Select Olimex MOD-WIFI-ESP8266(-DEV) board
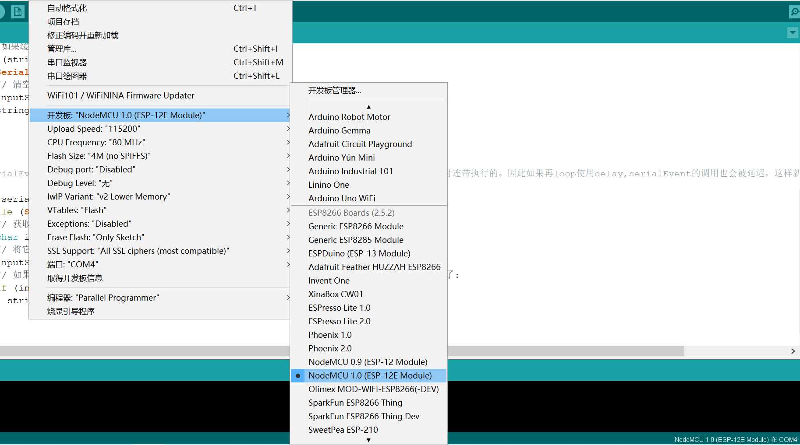Viewport: 800px width, 445px height. 368,389
